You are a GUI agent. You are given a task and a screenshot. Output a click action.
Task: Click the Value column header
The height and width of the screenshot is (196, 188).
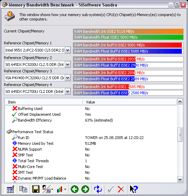point(130,102)
